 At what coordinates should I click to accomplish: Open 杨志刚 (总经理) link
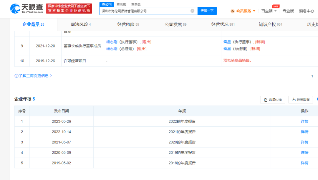coord(112,49)
